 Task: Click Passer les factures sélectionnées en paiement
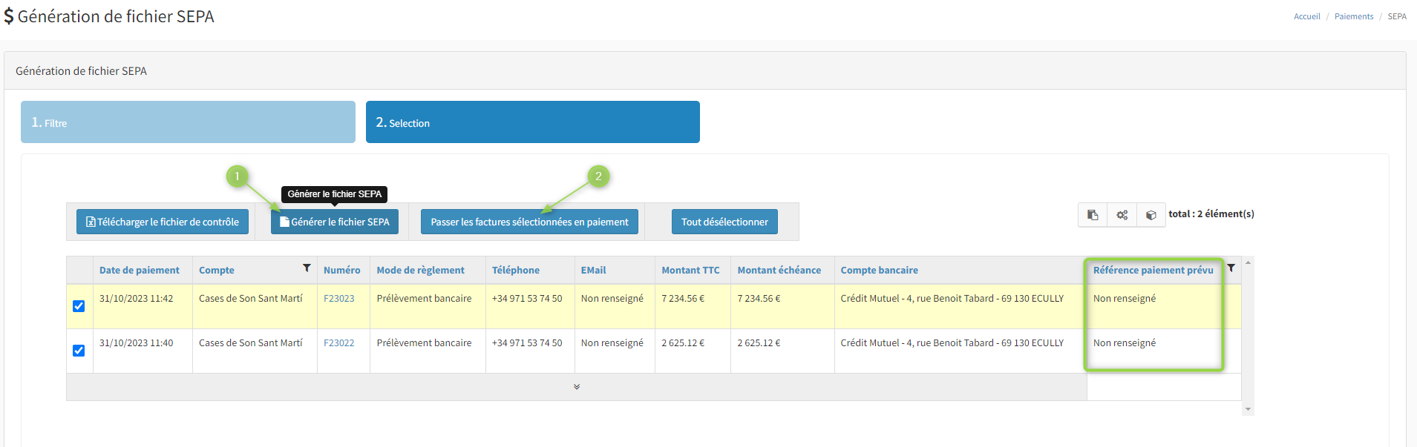[x=529, y=222]
